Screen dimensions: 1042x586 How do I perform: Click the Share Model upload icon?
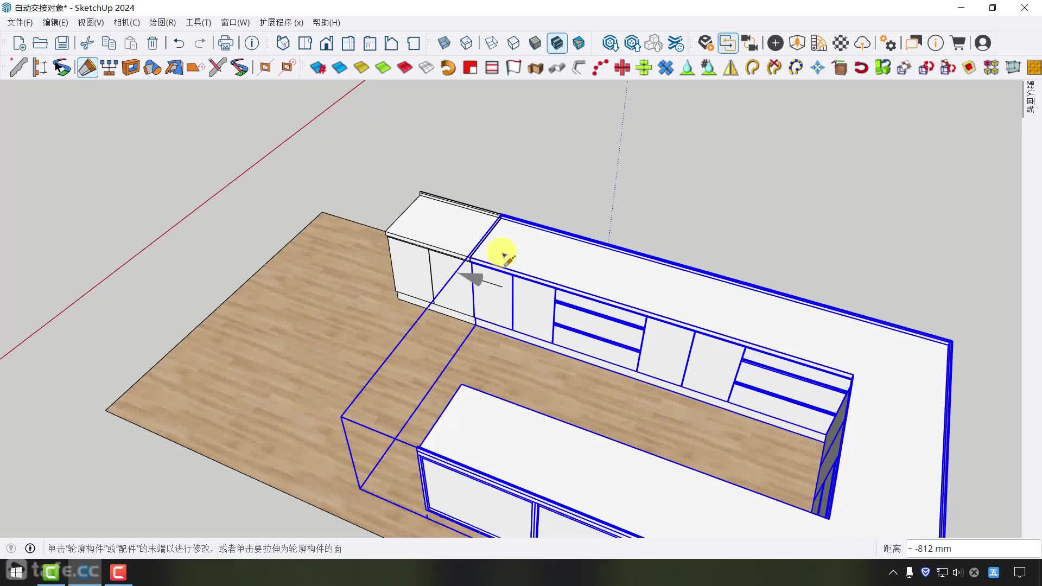coord(632,43)
